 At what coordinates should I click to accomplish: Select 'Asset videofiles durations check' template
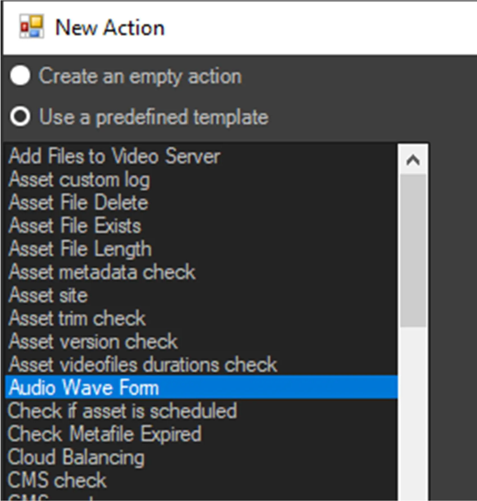[x=143, y=364]
